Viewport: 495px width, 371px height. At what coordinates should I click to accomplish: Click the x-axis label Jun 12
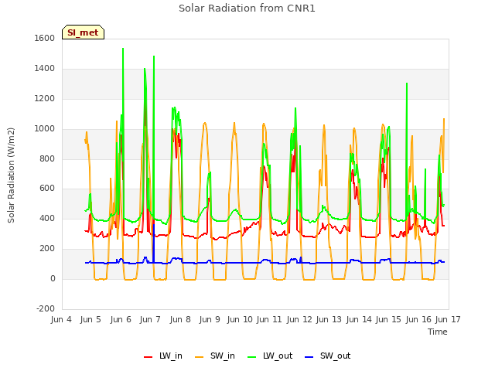click(299, 319)
